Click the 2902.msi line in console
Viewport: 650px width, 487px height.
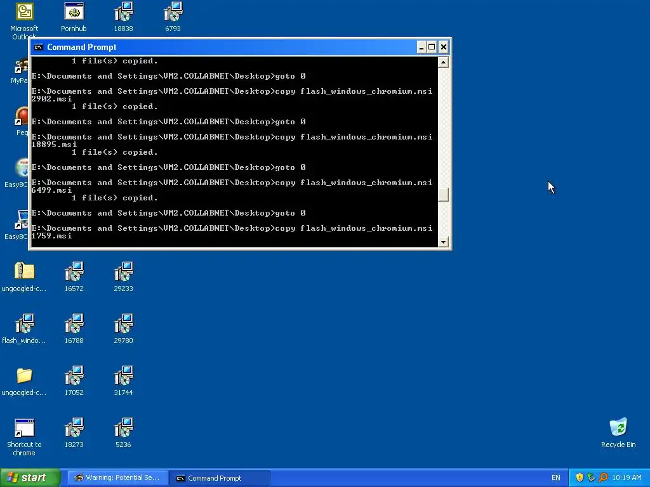click(x=51, y=99)
